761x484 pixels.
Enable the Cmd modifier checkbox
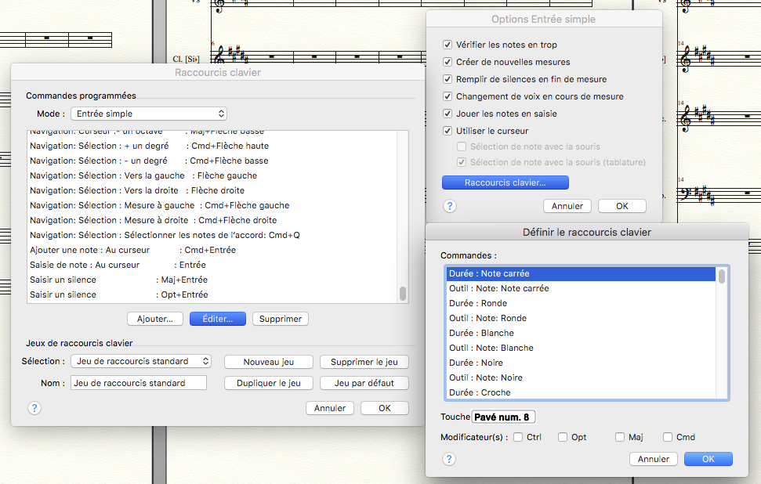[668, 437]
